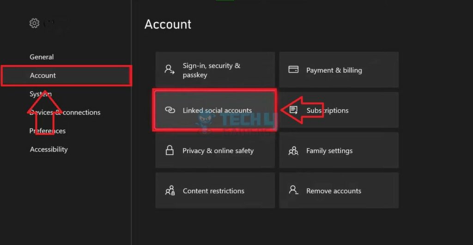Click the settings gear icon
Viewport: 473px width, 245px height.
tap(34, 23)
